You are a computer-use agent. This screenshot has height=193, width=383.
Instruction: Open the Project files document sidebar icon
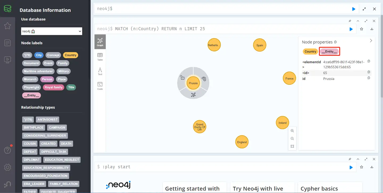[7, 43]
